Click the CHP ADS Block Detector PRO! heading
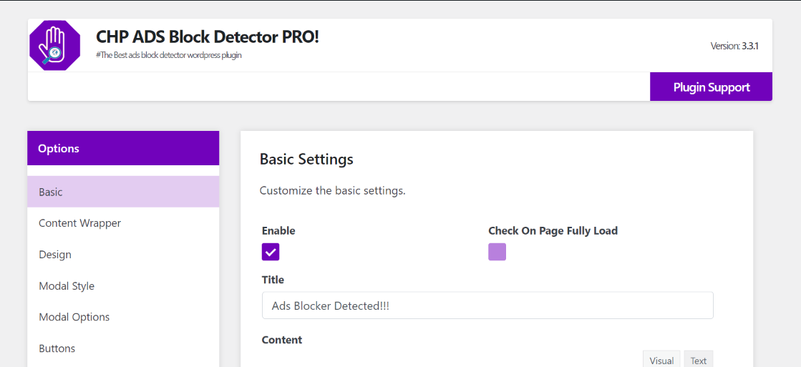Screen dimensions: 801x367 coord(208,36)
